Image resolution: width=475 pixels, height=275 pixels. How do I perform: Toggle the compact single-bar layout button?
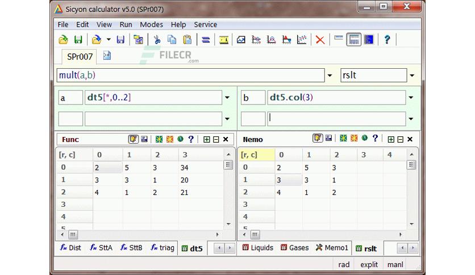coord(339,38)
